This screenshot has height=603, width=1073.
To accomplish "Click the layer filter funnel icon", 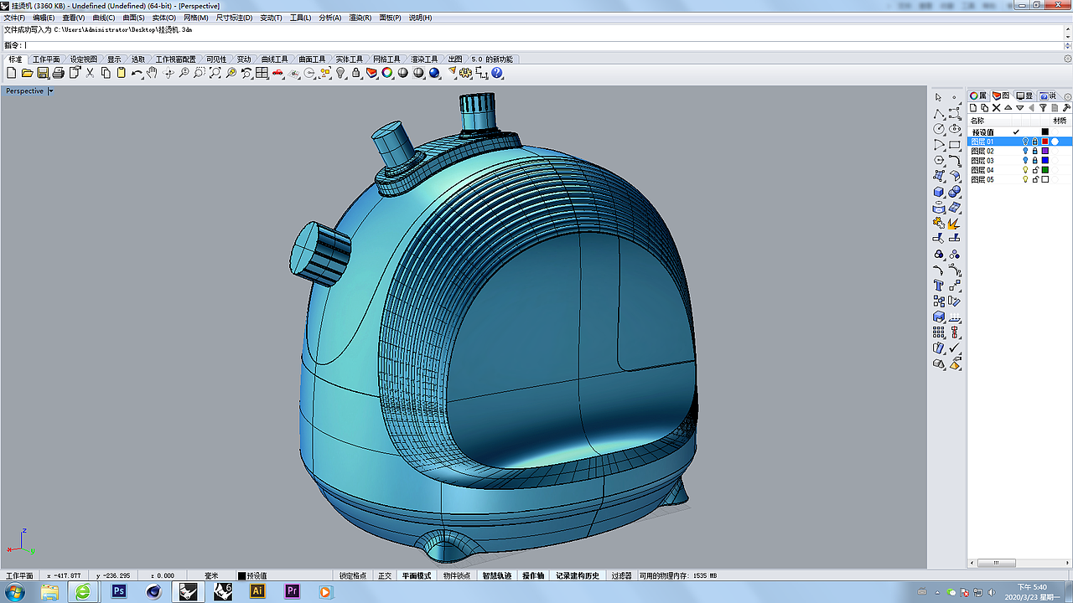I will 1043,108.
